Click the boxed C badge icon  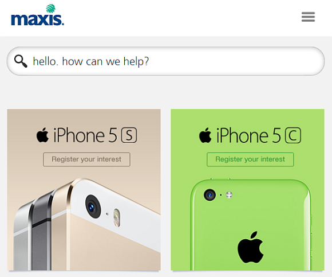pyautogui.click(x=293, y=135)
